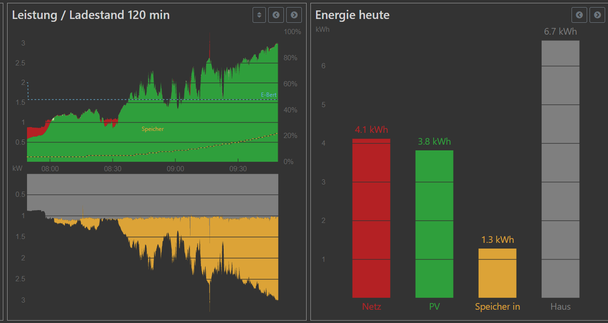The height and width of the screenshot is (323, 608).
Task: Click the 08:00 time axis label
Action: pyautogui.click(x=50, y=168)
